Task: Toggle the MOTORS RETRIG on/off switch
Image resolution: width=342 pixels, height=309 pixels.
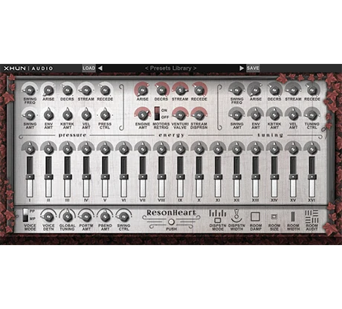Action: tap(157, 114)
